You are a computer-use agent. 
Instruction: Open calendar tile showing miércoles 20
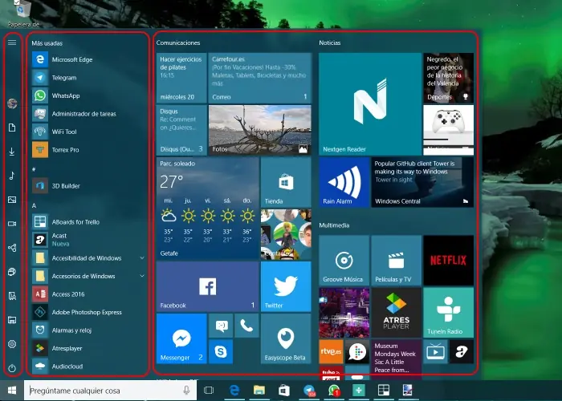coord(181,78)
